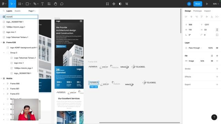This screenshot has width=221, height=124.
Task: Open the Resources components tool
Action: tap(49, 4)
